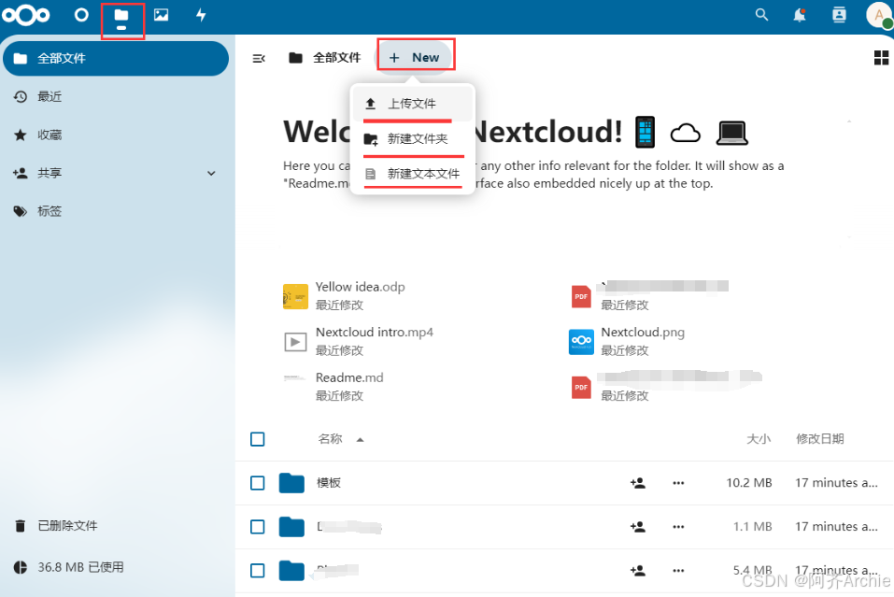
Task: Check the 1.1 MB folder checkbox
Action: tap(258, 527)
